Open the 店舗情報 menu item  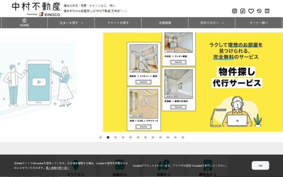tap(165, 23)
